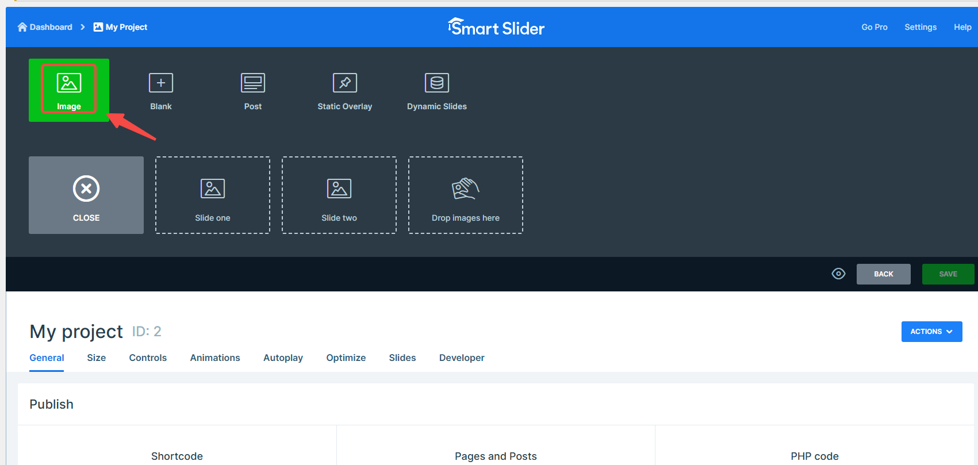Click the Drop images here box
The width and height of the screenshot is (978, 465).
tap(466, 195)
